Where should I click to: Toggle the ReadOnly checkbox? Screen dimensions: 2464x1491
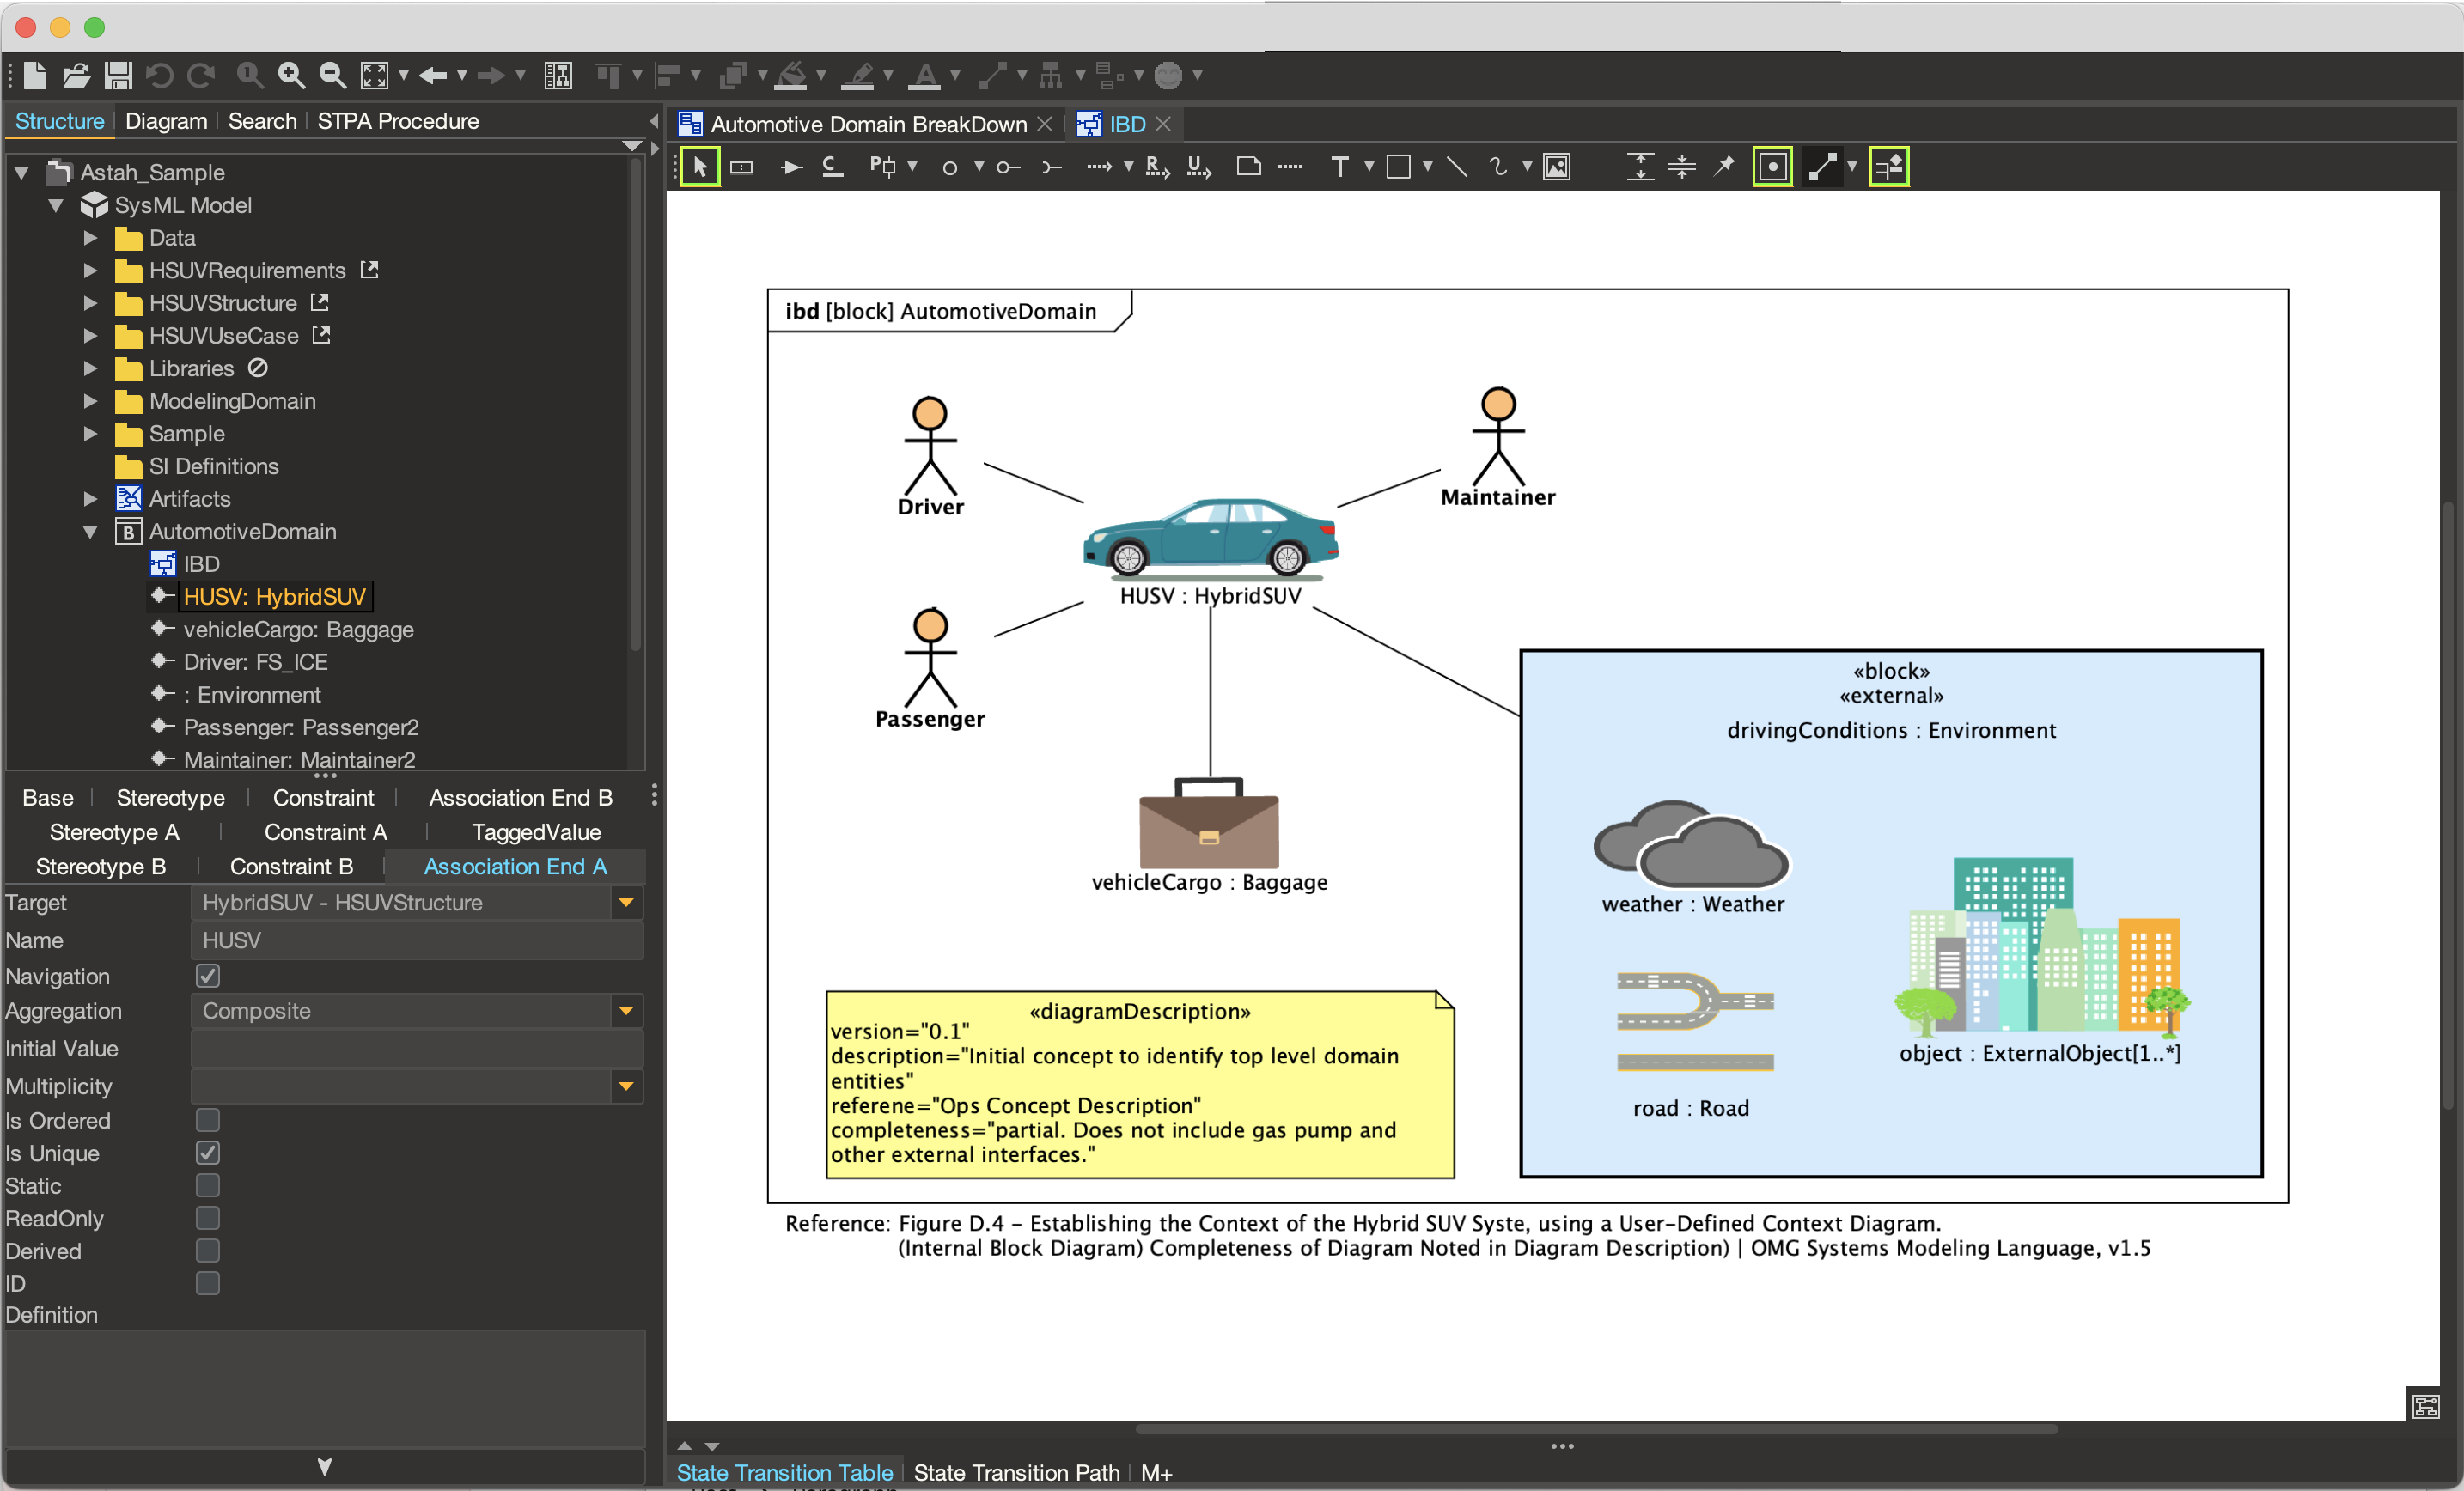[208, 1218]
